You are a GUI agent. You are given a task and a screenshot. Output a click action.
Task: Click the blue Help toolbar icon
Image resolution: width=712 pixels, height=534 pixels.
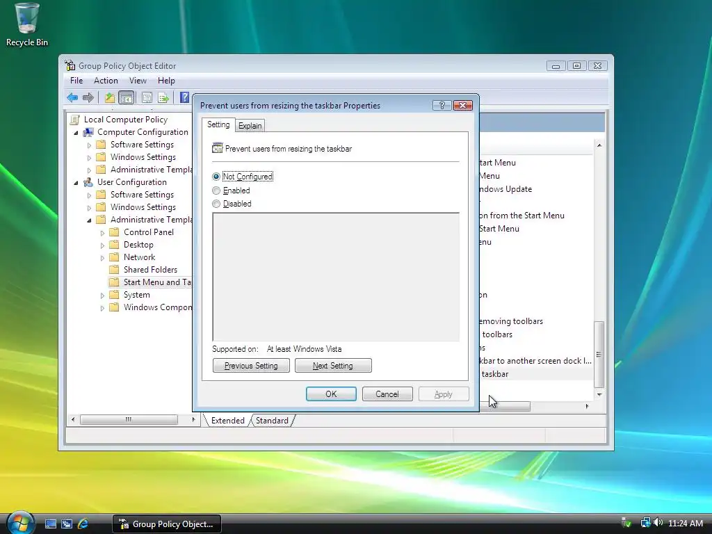pyautogui.click(x=184, y=97)
